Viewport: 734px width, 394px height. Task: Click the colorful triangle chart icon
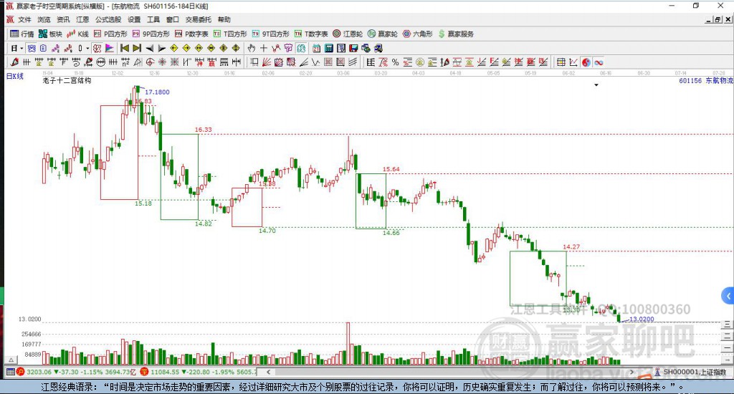[109, 48]
